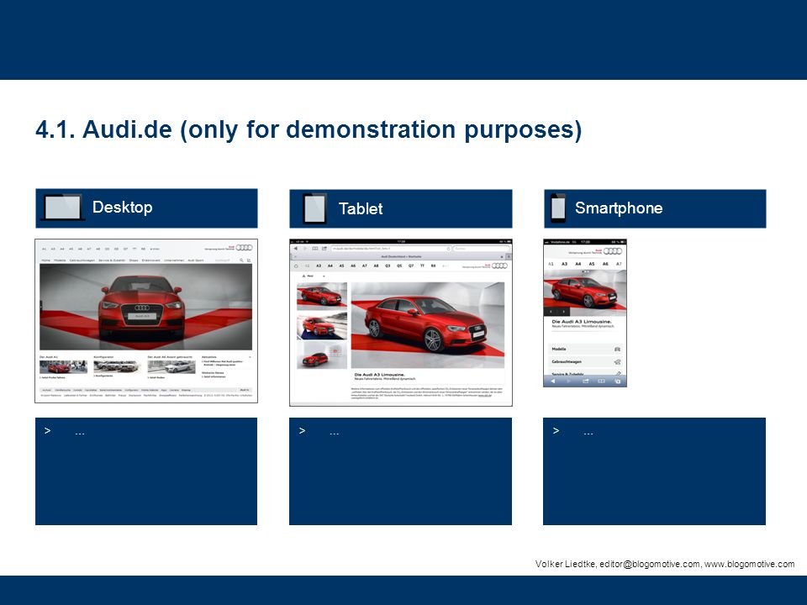The height and width of the screenshot is (605, 807).
Task: Click the forward arrow in smartphone bottom toolbar
Action: pyautogui.click(x=569, y=381)
